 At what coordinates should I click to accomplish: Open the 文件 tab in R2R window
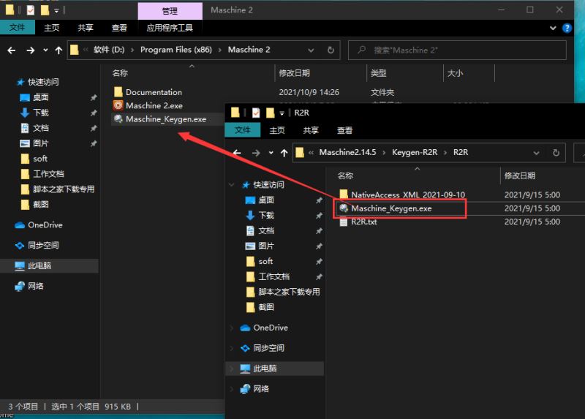point(243,130)
